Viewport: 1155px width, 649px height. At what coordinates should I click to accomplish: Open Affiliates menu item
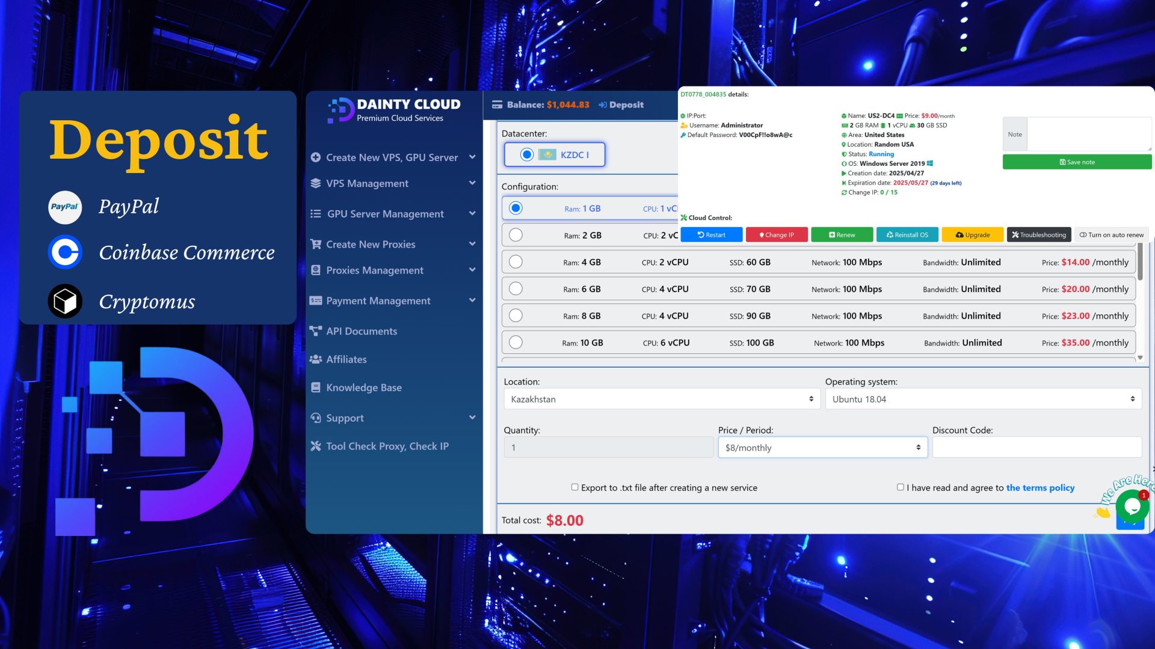[346, 359]
